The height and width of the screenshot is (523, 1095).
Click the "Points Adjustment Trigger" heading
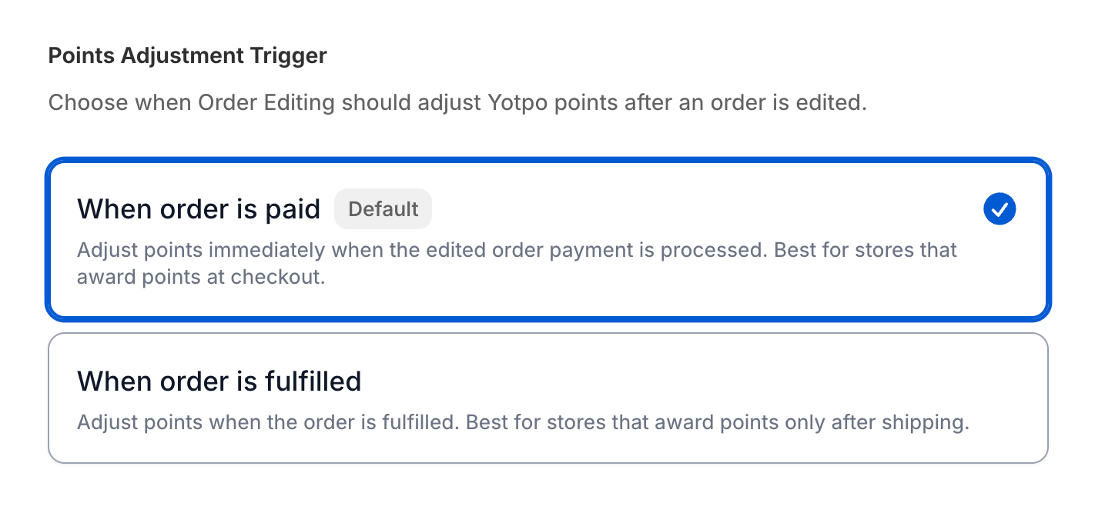coord(187,56)
